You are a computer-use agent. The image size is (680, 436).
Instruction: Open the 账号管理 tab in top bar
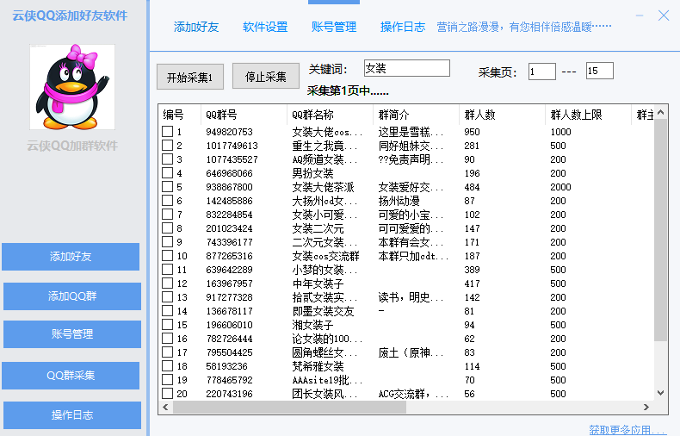334,27
